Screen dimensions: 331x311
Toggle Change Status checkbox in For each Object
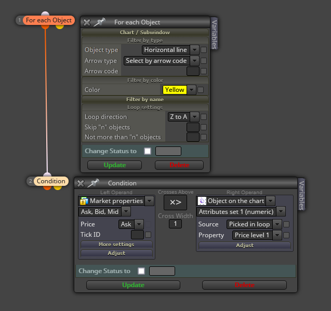tap(148, 151)
